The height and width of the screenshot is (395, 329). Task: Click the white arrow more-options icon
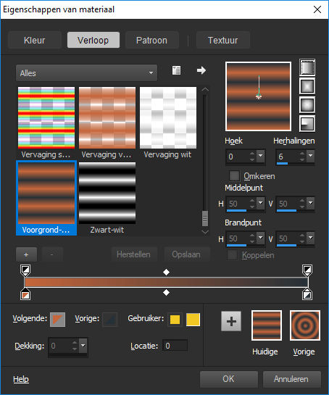pyautogui.click(x=201, y=70)
